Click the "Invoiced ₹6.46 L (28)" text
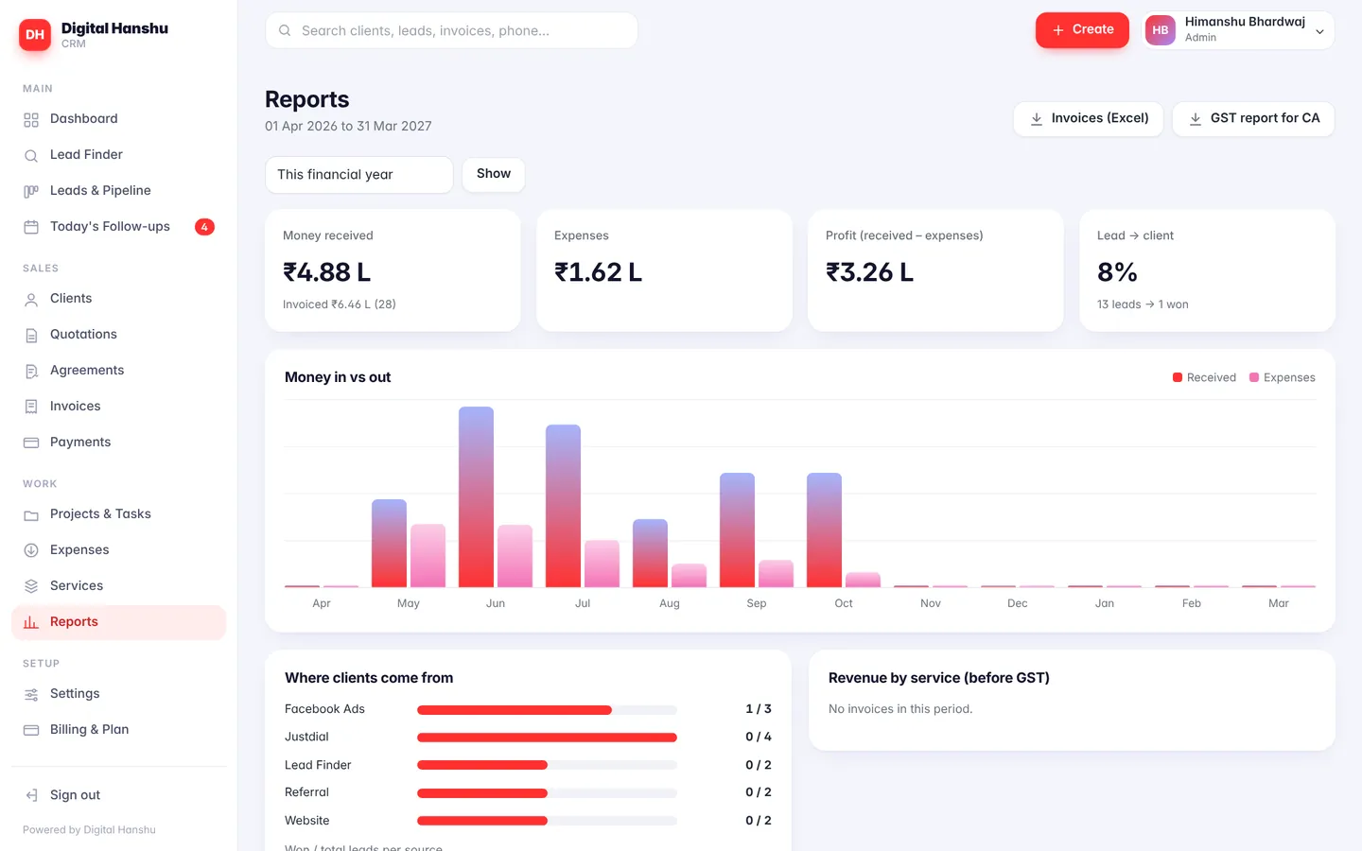1362x851 pixels. click(340, 304)
